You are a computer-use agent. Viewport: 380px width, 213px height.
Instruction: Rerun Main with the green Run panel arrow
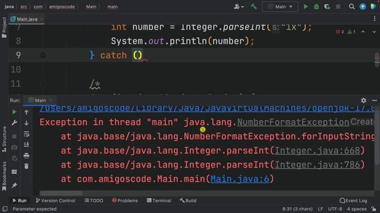point(14,112)
